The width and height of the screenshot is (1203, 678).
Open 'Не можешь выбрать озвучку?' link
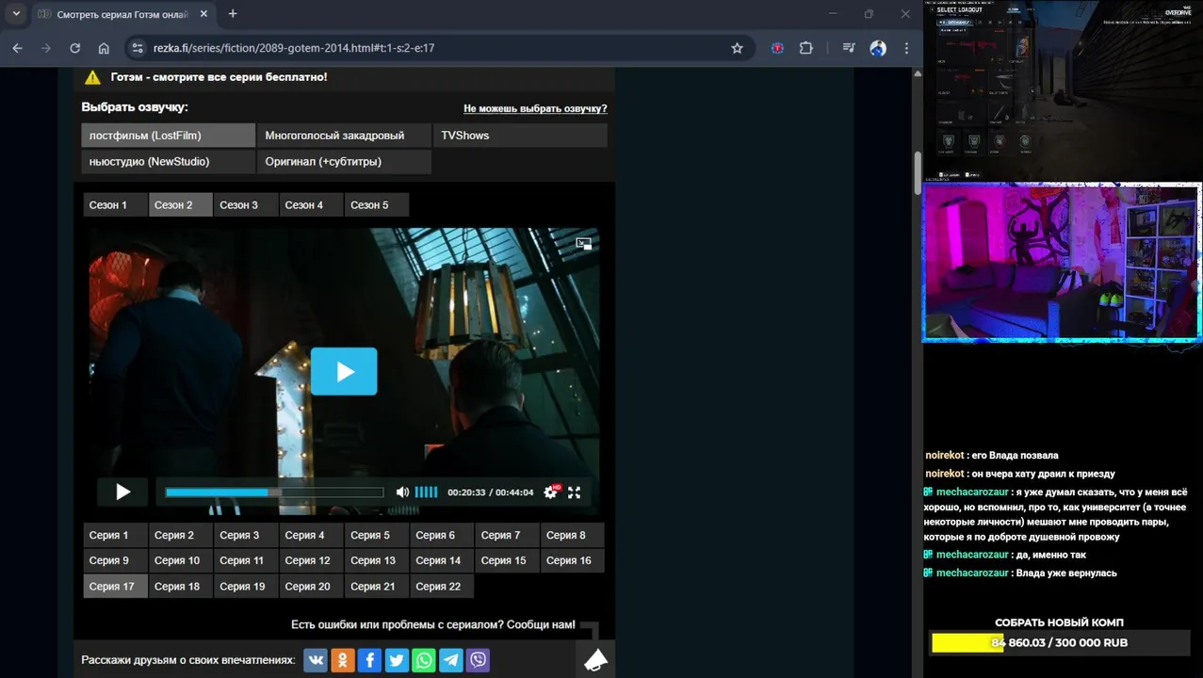point(535,109)
